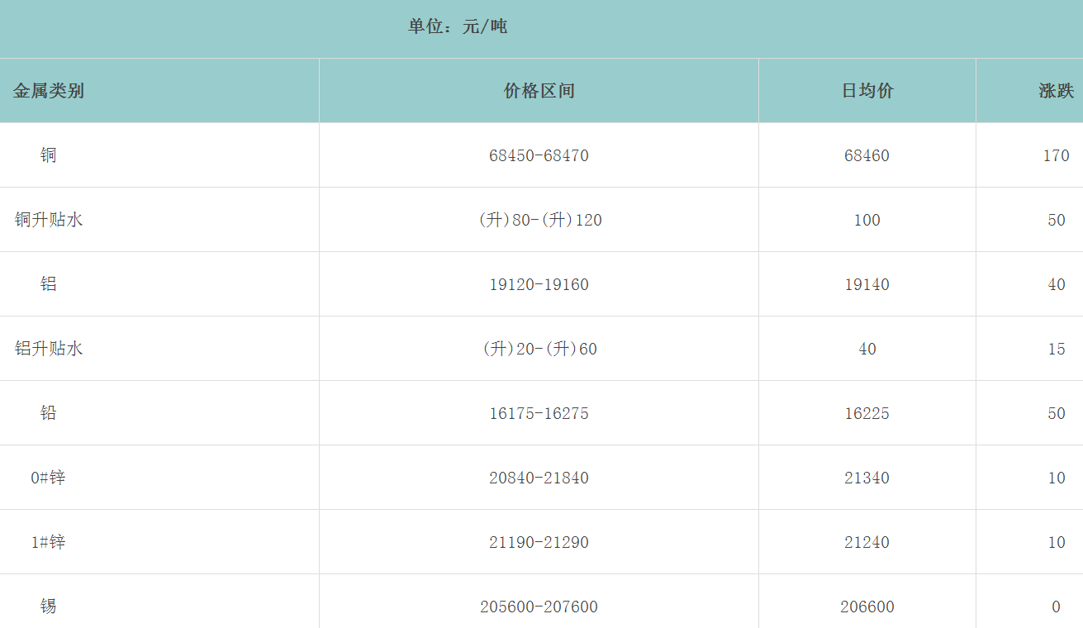Click the 金属类别 column header
This screenshot has width=1083, height=628.
(49, 91)
